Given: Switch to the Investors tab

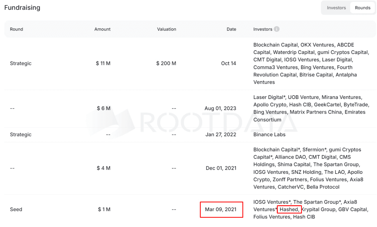Looking at the screenshot, I should (x=336, y=8).
